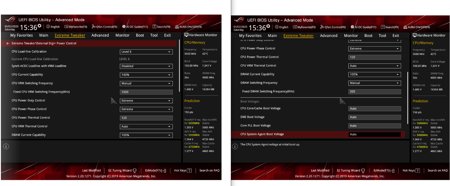Switch to EzMode(F7) in left BIOS screen

click(x=156, y=171)
